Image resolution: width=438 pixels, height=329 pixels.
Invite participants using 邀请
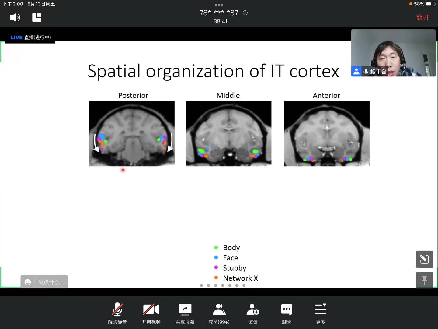click(253, 313)
